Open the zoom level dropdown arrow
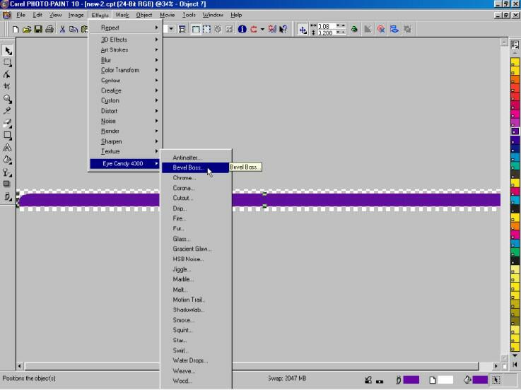Viewport: 521px width, 390px height. 171,29
